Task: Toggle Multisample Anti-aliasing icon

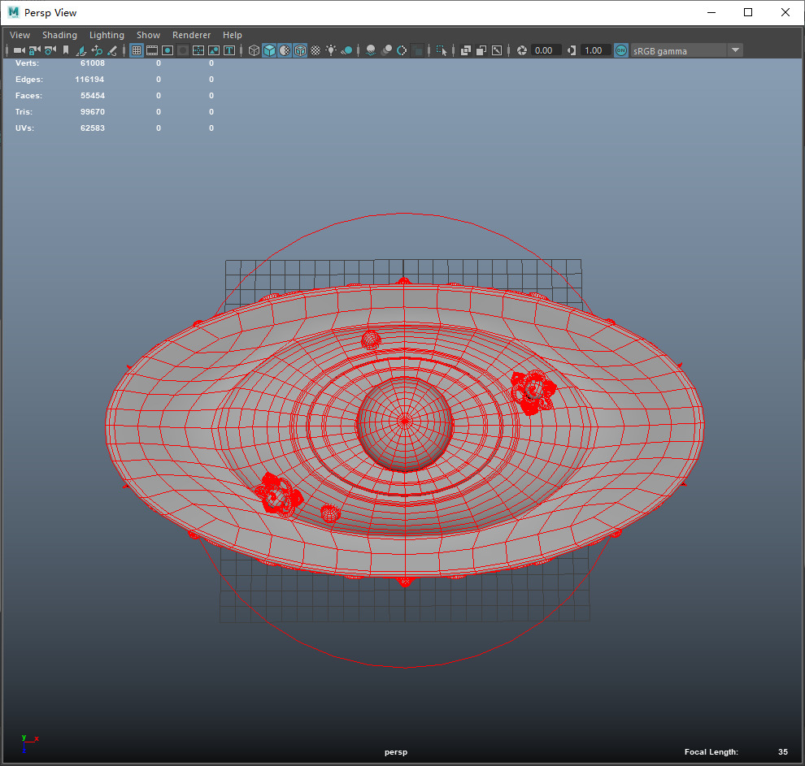Action: (x=402, y=50)
